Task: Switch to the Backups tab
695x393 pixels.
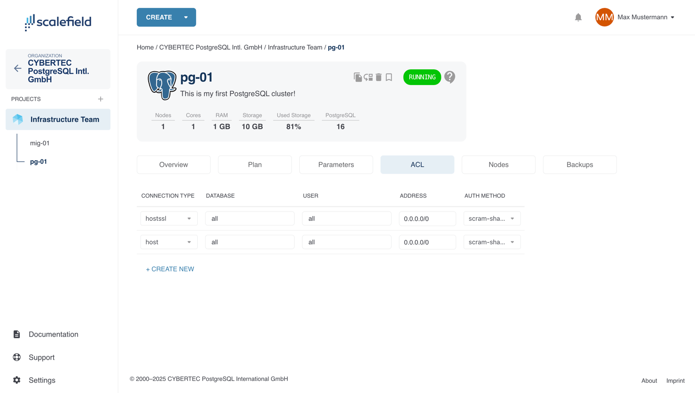Action: 579,165
